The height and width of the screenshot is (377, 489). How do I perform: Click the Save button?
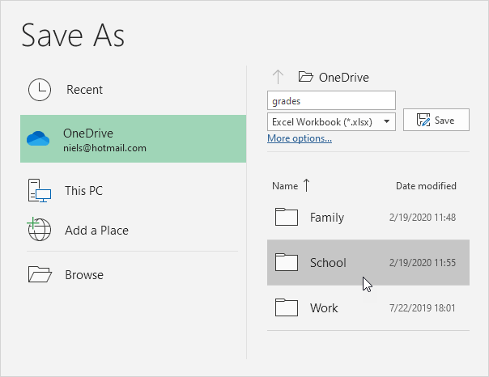(x=436, y=120)
